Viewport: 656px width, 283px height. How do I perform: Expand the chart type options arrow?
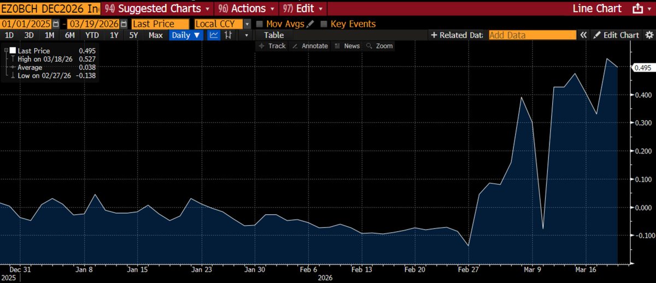(x=247, y=35)
